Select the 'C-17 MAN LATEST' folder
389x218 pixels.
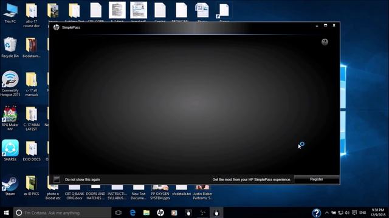[x=32, y=118]
